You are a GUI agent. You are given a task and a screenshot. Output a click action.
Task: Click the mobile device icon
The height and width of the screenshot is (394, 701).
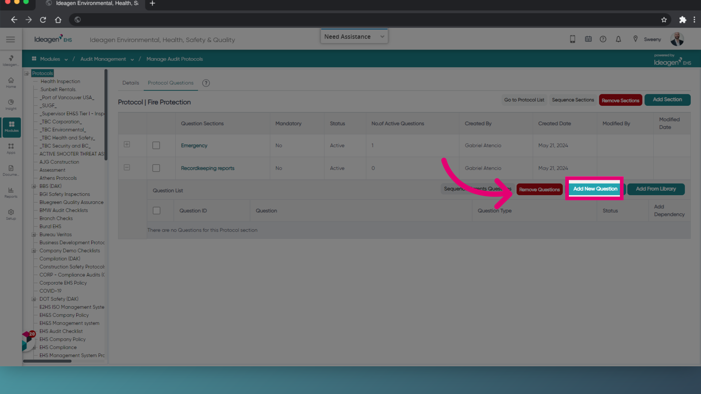click(x=572, y=39)
